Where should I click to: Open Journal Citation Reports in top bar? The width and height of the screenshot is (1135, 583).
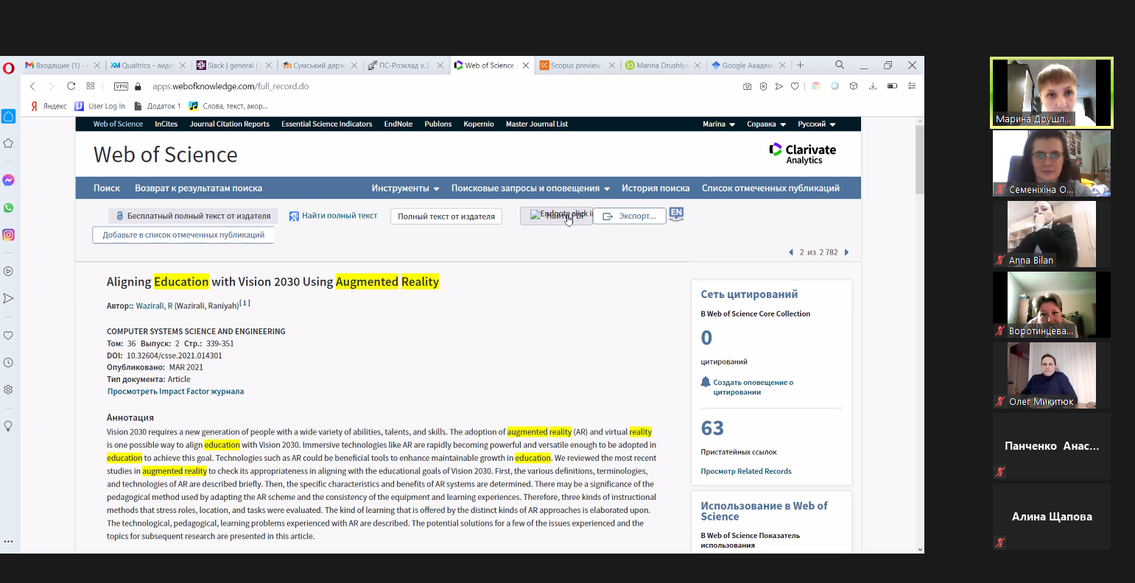coord(230,124)
